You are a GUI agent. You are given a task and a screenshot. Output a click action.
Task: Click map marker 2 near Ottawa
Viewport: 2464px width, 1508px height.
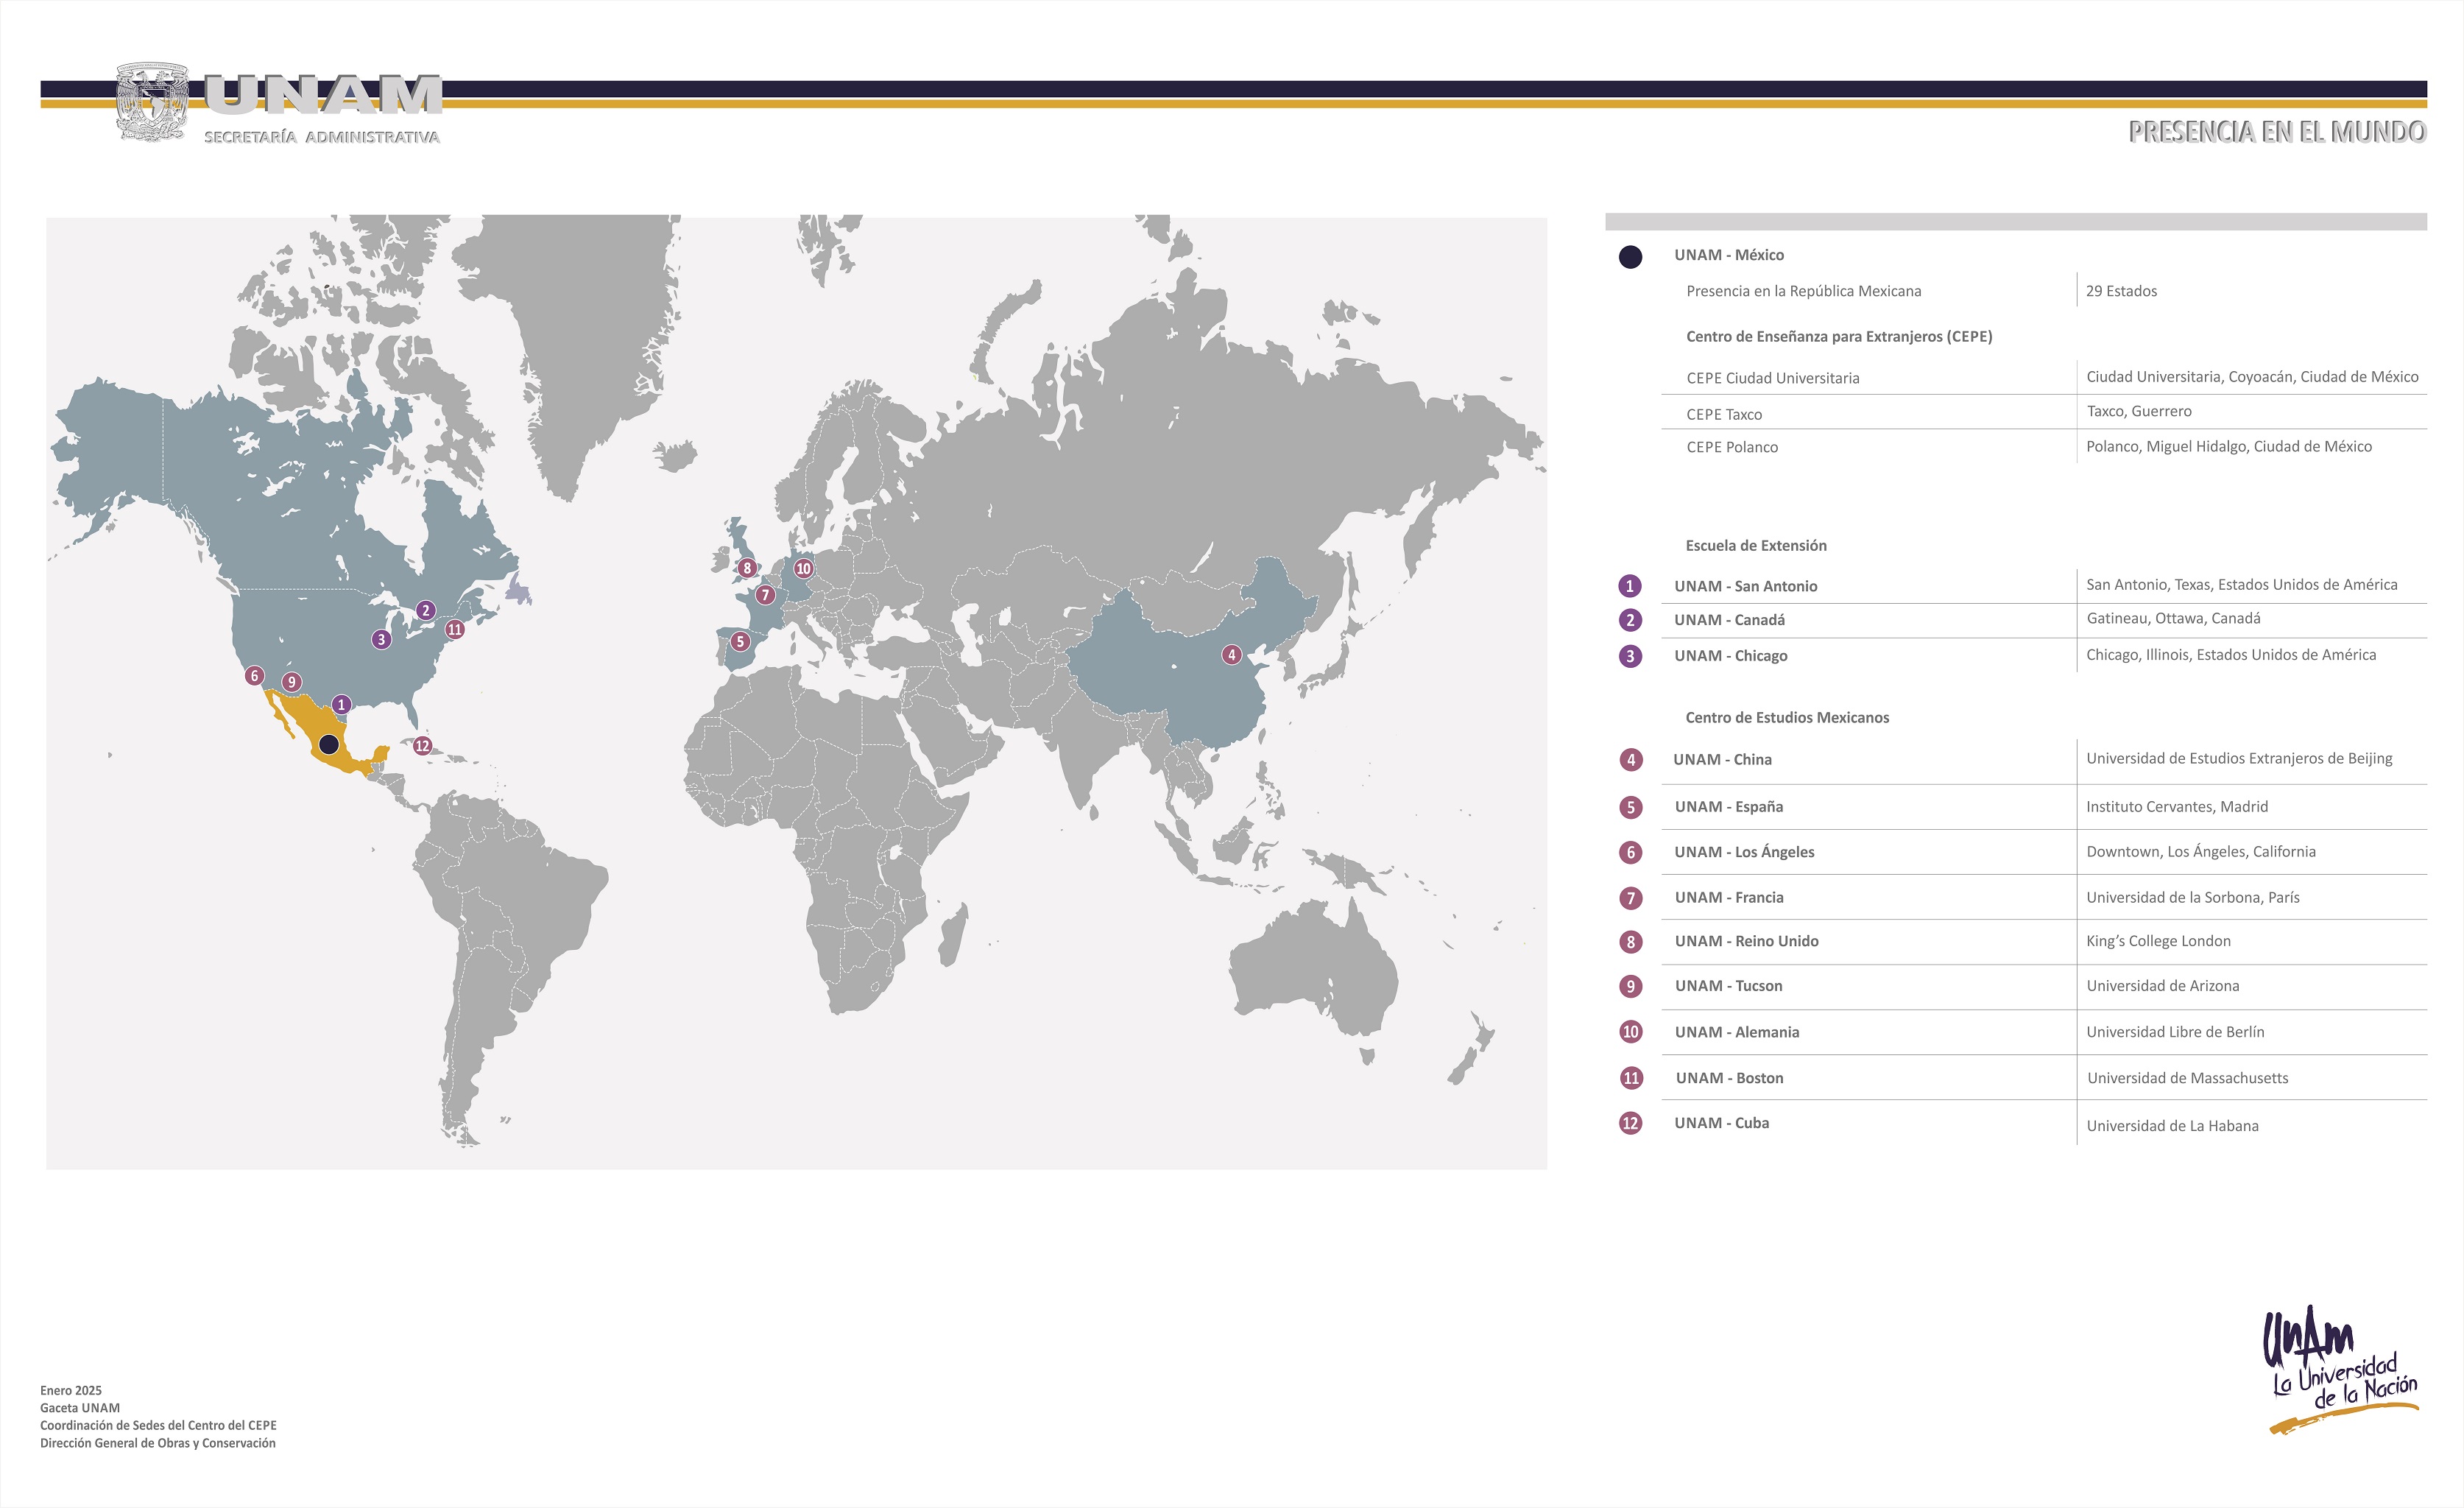tap(425, 610)
